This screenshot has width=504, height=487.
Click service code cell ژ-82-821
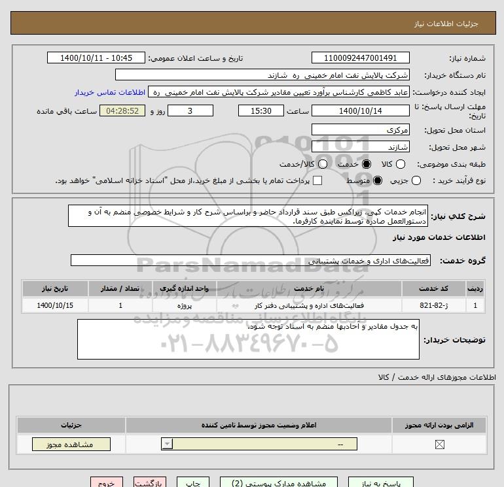433,305
